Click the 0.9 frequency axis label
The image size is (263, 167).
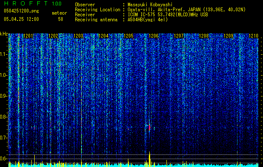coord(3,96)
